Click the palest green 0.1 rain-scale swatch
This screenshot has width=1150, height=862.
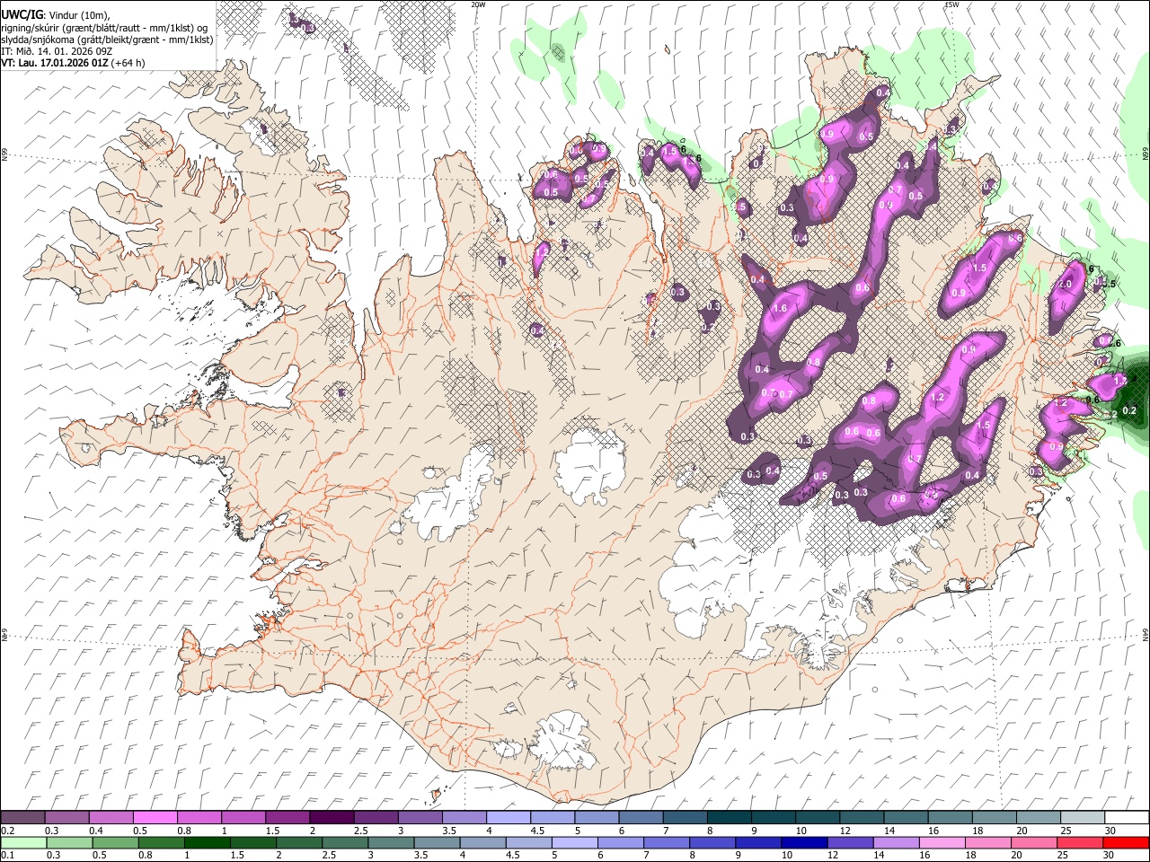pyautogui.click(x=23, y=842)
